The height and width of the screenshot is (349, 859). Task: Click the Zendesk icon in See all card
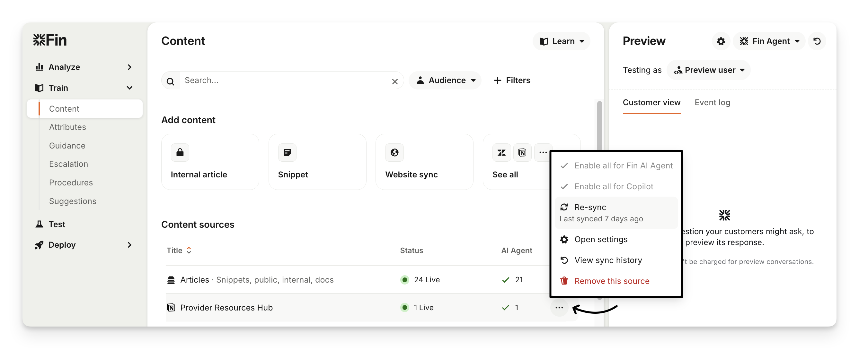[x=501, y=152]
